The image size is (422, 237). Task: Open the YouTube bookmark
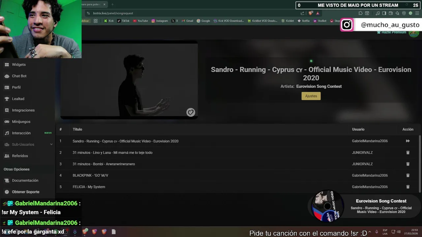[140, 21]
